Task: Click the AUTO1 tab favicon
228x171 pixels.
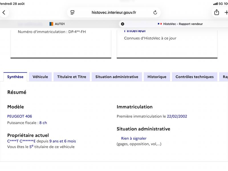Action: pyautogui.click(x=51, y=24)
